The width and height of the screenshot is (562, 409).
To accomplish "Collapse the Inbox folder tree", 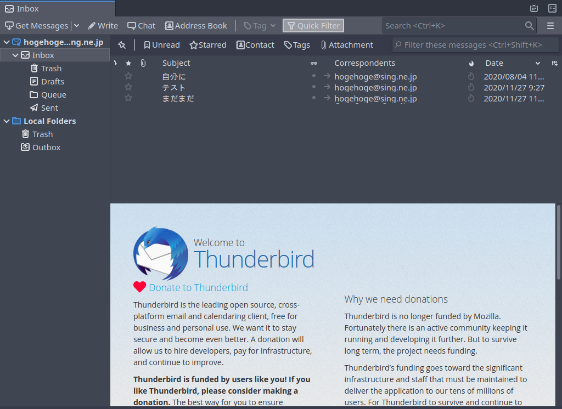I will [x=15, y=55].
